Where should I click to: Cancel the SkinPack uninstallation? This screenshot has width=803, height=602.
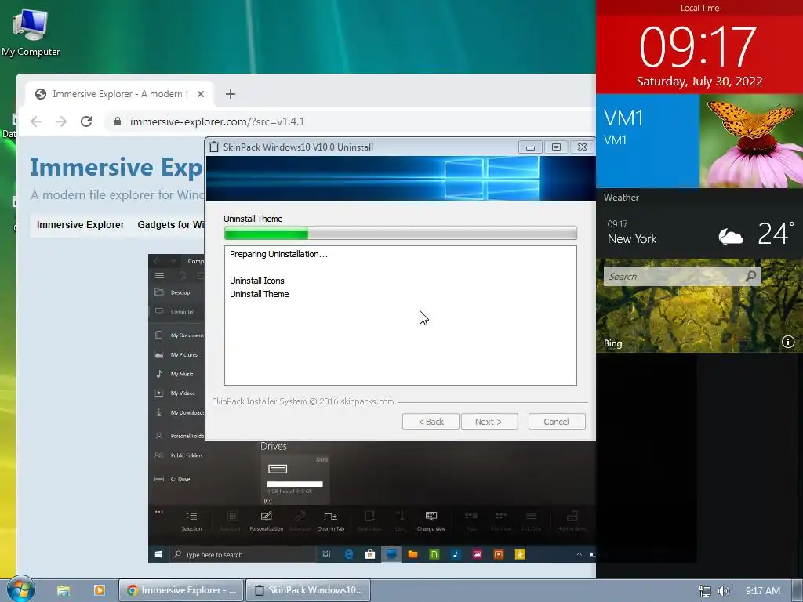point(557,422)
